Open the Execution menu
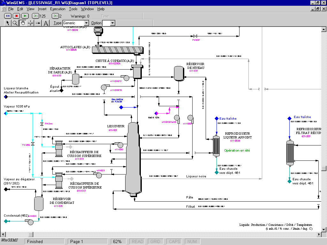The image size is (327, 245). [x=57, y=9]
